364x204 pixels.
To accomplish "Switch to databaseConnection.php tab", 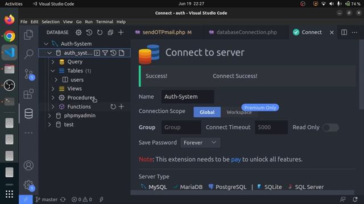I will pos(246,32).
